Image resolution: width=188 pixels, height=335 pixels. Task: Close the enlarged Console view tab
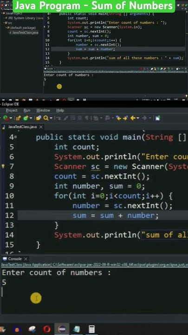coord(26,259)
